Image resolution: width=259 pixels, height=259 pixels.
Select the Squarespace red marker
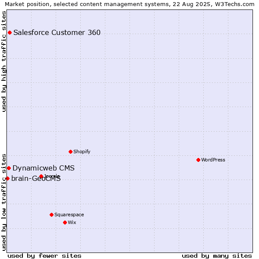(51, 215)
